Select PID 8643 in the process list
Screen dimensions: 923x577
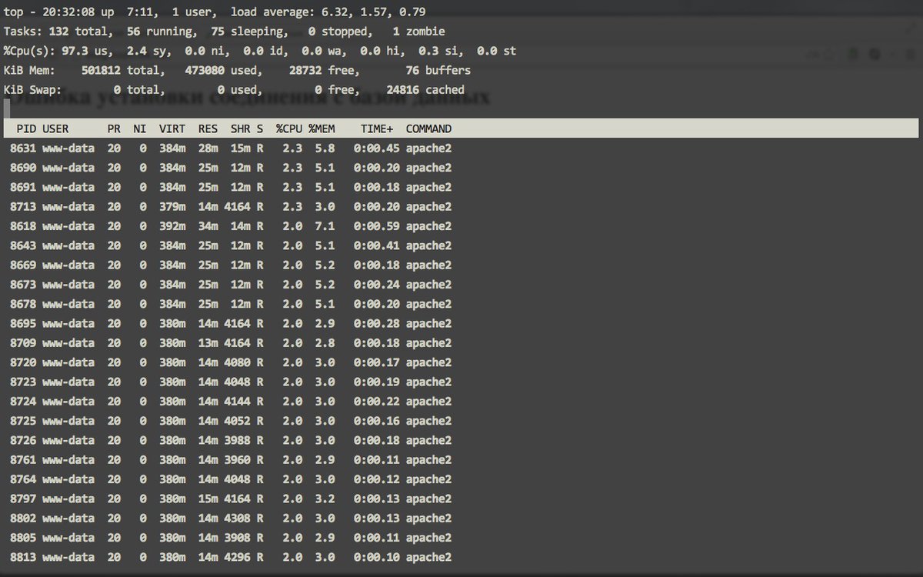[x=23, y=245]
